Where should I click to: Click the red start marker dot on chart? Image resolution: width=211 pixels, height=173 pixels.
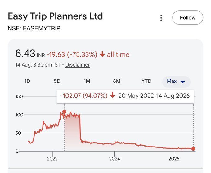[x=64, y=112]
